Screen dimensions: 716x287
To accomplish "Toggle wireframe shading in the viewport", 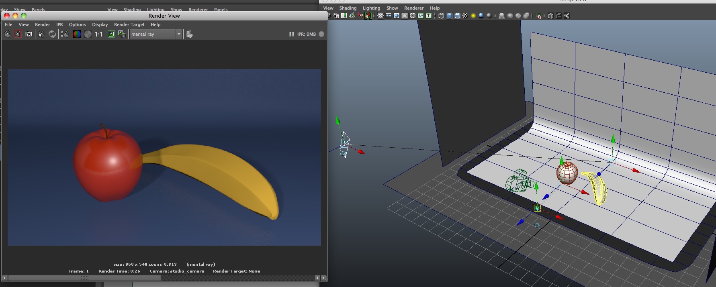I will (441, 16).
